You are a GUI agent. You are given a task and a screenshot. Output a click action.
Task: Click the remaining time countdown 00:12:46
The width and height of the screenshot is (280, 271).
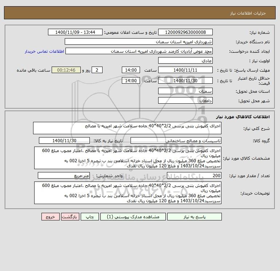pyautogui.click(x=66, y=70)
